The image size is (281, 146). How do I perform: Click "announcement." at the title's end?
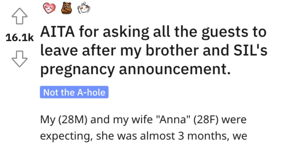click(x=175, y=68)
